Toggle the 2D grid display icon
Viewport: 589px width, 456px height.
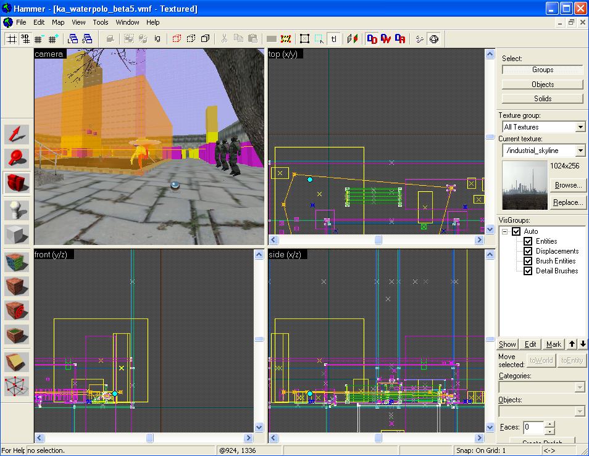11,38
